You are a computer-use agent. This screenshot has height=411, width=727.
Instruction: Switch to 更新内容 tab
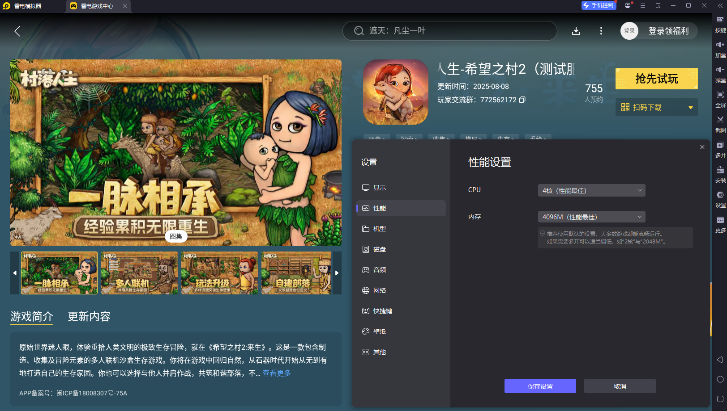pyautogui.click(x=89, y=317)
